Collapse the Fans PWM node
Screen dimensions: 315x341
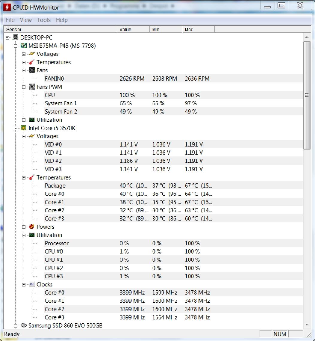coord(24,87)
